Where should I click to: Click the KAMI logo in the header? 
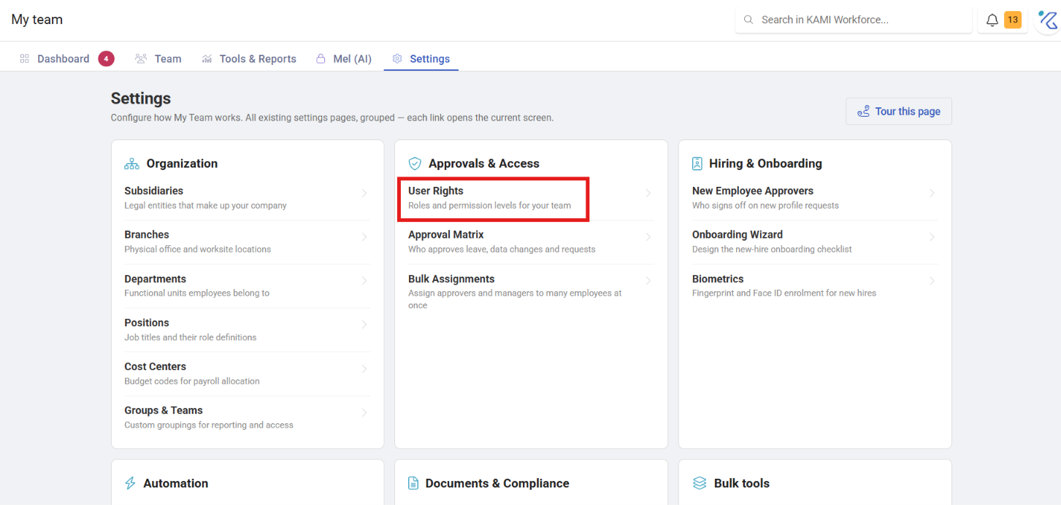(x=1048, y=20)
